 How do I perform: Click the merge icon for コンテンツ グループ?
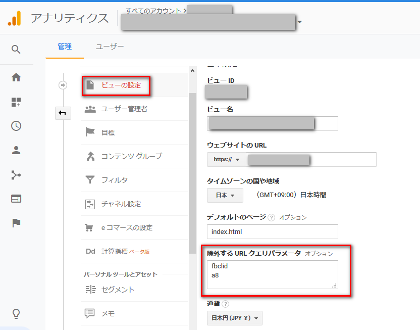tap(90, 156)
